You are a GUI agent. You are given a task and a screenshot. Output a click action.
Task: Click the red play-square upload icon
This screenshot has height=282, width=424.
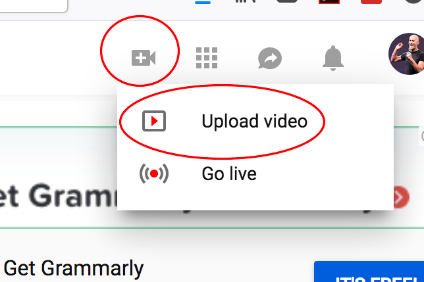(154, 121)
